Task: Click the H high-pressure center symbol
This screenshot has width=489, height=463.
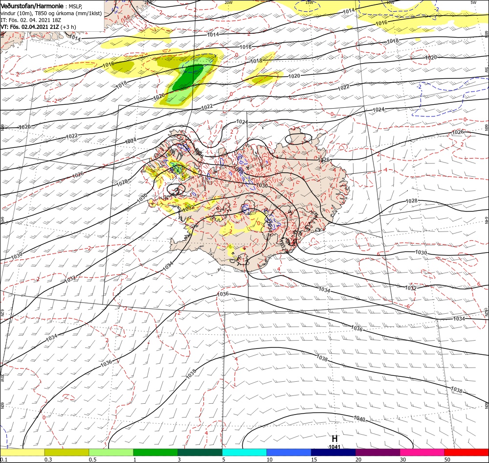Action: (x=334, y=439)
